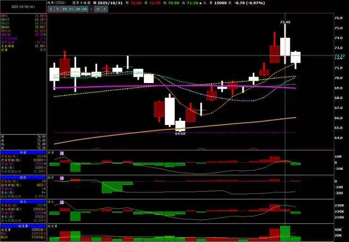349x242 pixels.
Task: Open settings icon in 法人 sub-chart
Action: [62, 202]
